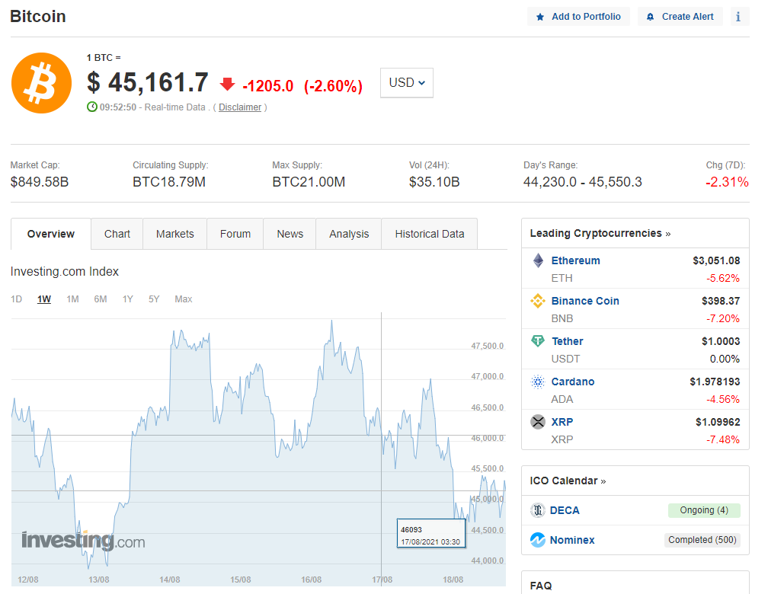The image size is (784, 594).
Task: Set chart range to 5Y
Action: [x=153, y=299]
